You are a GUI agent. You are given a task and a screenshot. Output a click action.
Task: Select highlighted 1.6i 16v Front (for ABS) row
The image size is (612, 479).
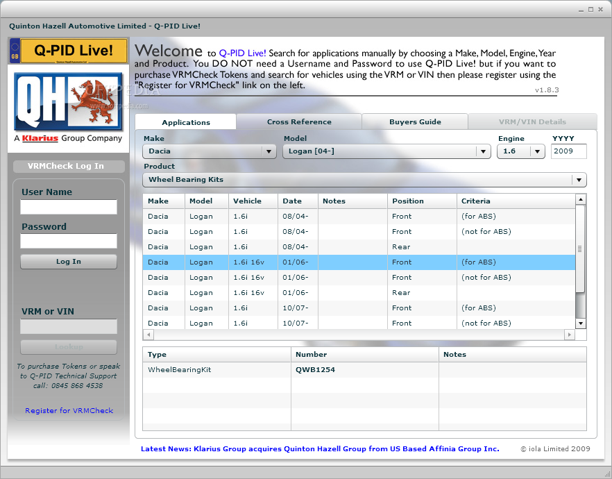point(359,262)
